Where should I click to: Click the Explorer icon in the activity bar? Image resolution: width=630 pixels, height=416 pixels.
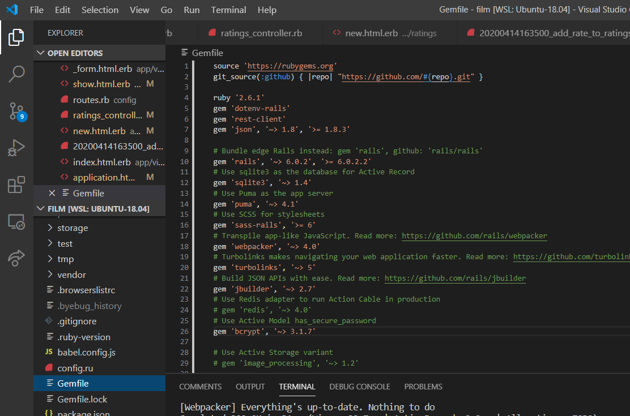point(16,37)
